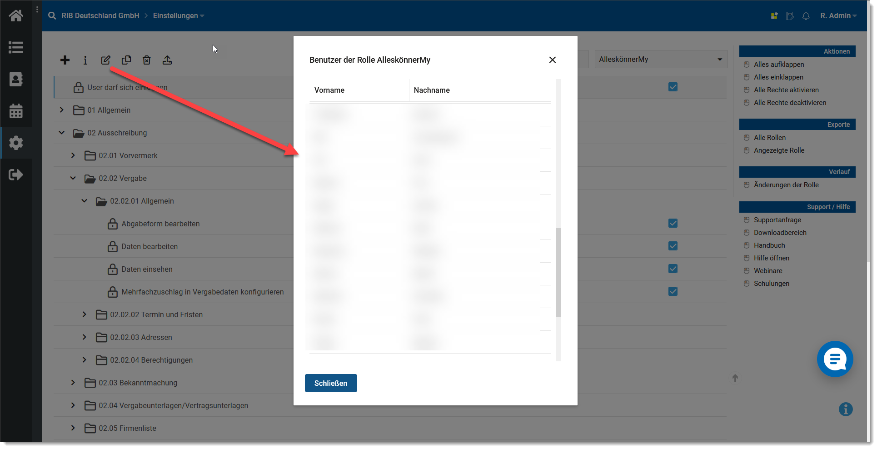The image size is (877, 449).
Task: Toggle checkbox for Abgabeform bearbeiten
Action: tap(673, 223)
